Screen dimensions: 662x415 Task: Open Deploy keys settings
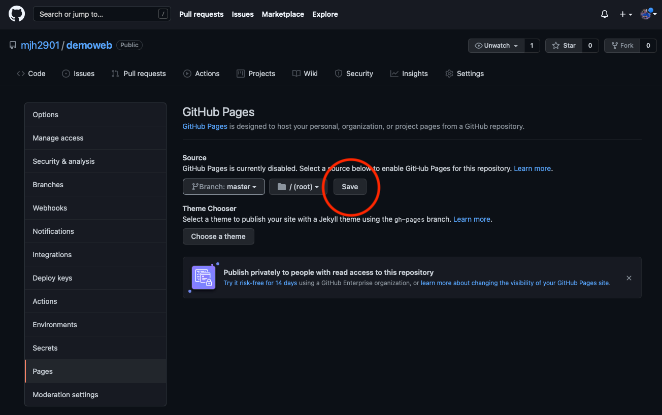[95, 278]
